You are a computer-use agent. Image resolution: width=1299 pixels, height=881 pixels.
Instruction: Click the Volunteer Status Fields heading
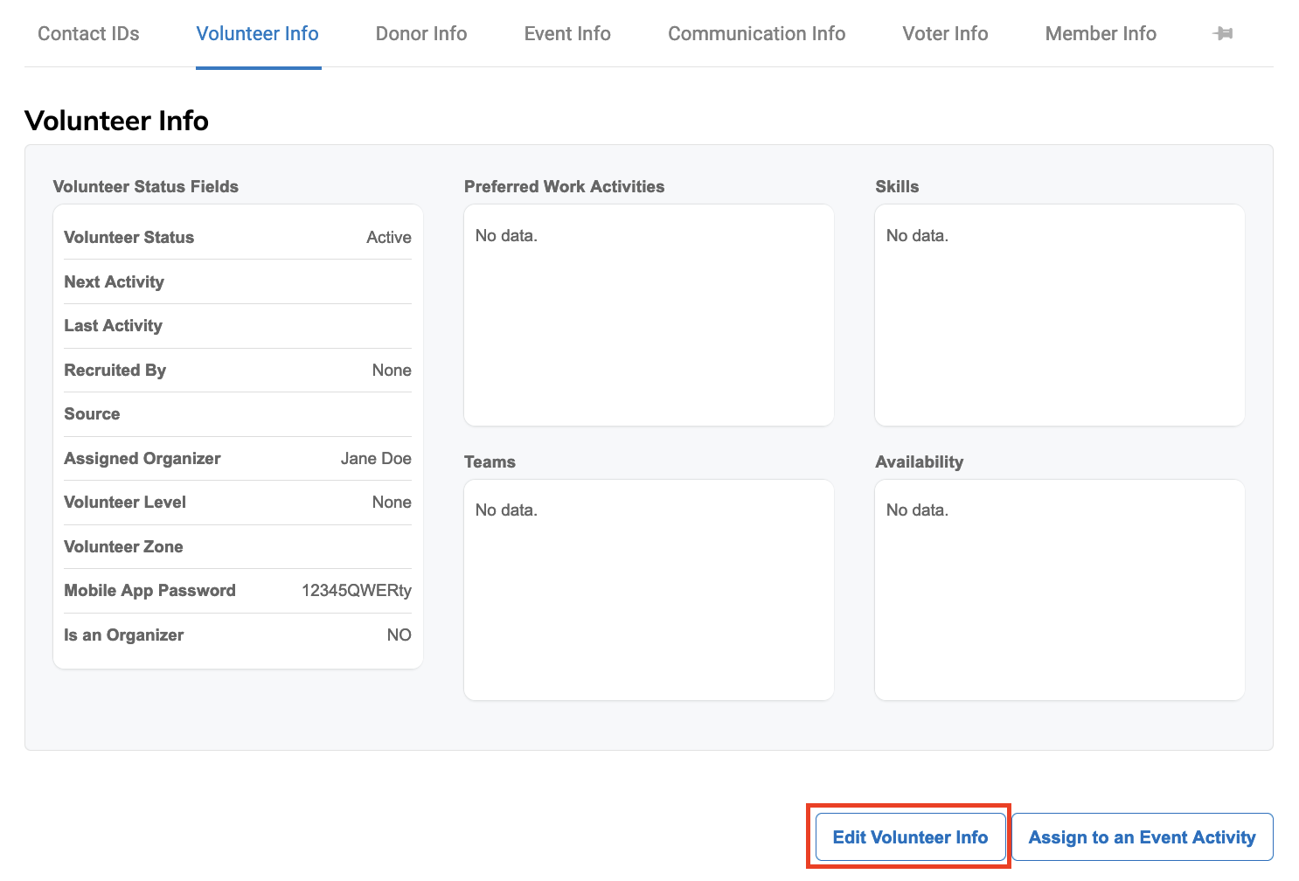coord(146,187)
